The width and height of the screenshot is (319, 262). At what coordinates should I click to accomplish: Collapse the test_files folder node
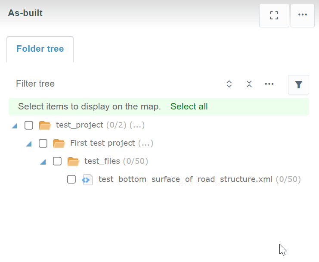[x=43, y=162]
